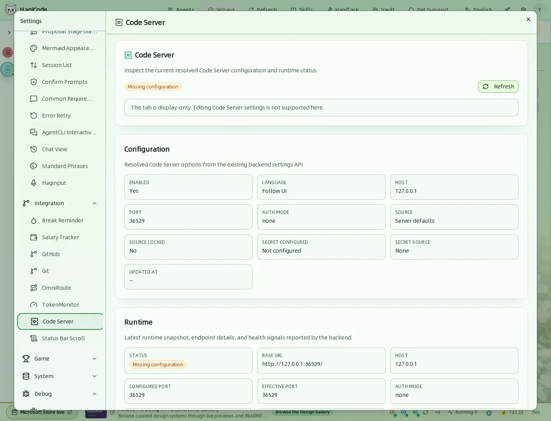This screenshot has height=421, width=551.
Task: Click the Microsoft Store live link
Action: [x=42, y=412]
